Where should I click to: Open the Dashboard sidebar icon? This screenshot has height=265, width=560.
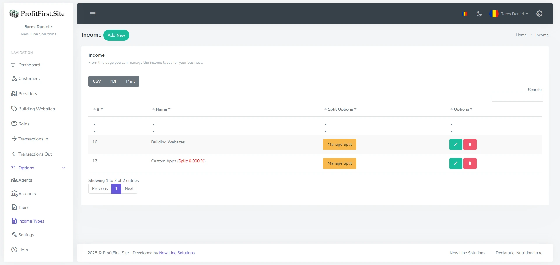point(13,65)
